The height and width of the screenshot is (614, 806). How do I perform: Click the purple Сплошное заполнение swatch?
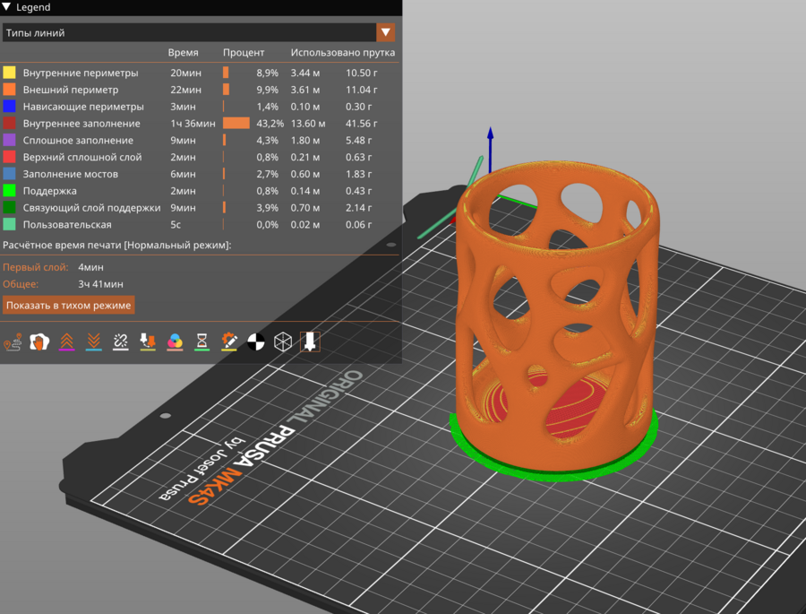point(9,141)
